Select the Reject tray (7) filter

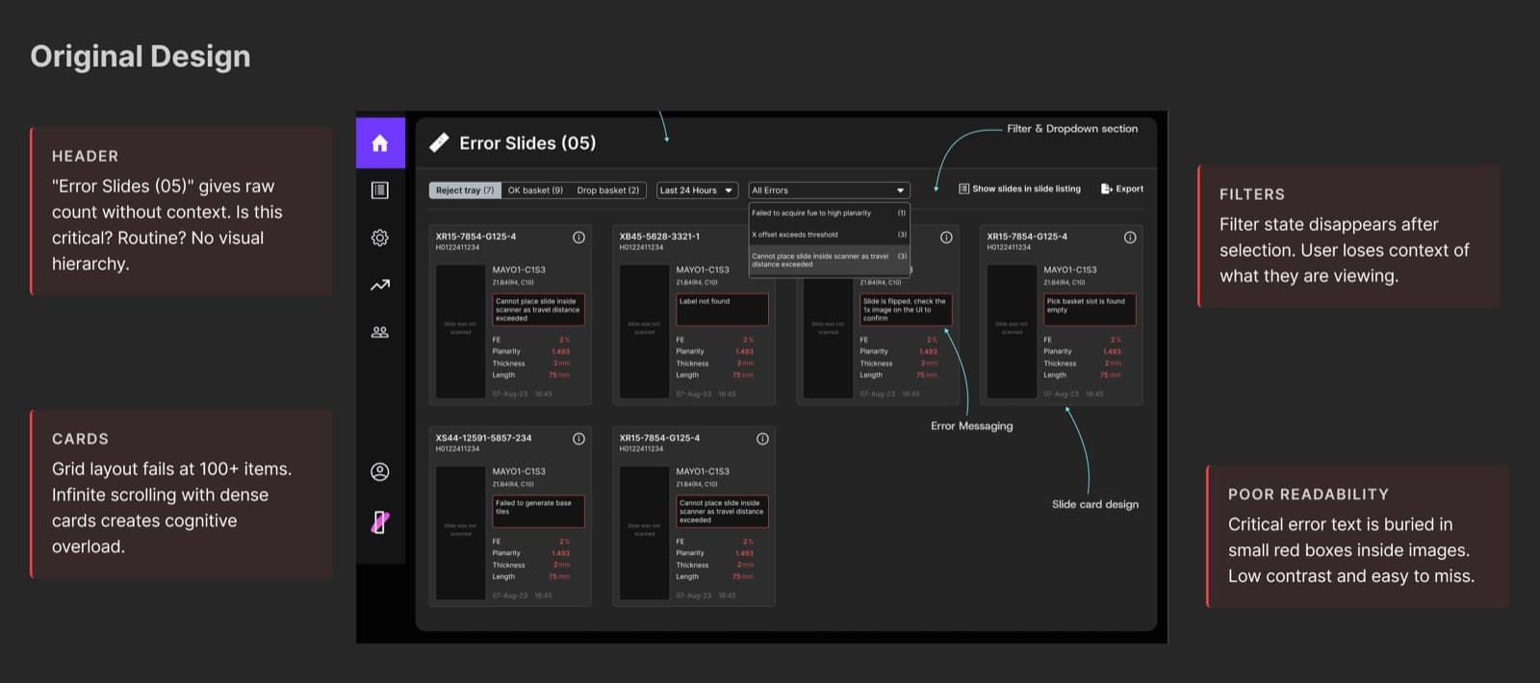(x=465, y=190)
